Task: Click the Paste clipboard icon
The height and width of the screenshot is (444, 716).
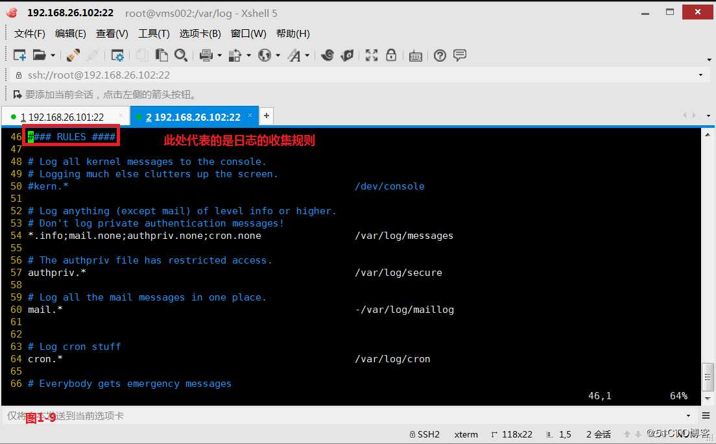Action: (161, 55)
